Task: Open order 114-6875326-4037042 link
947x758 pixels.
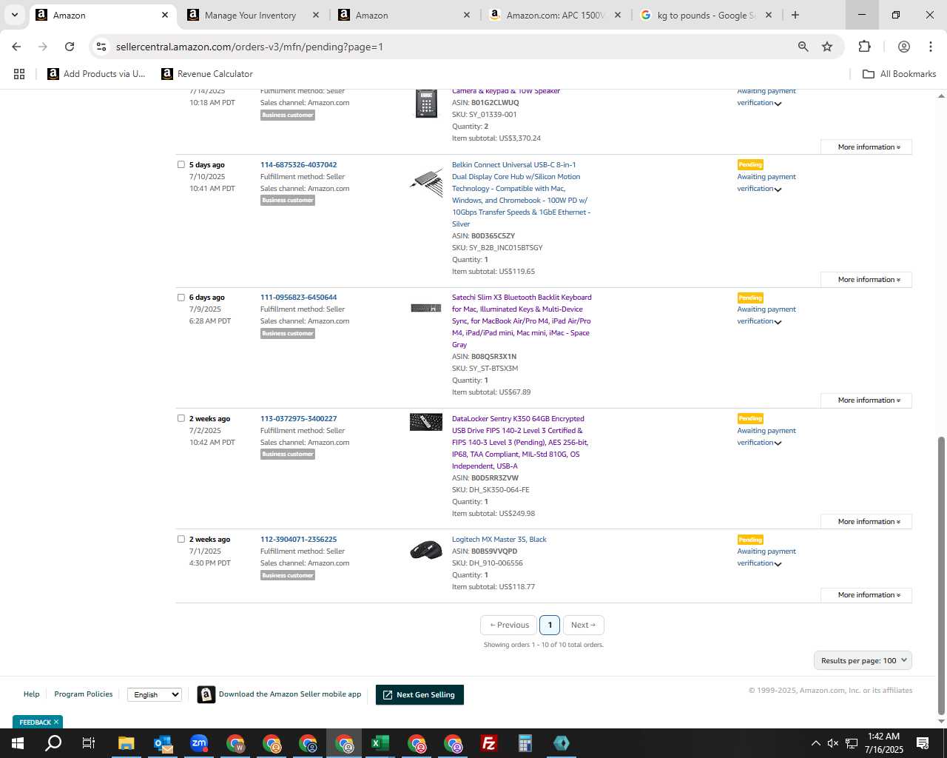Action: pyautogui.click(x=298, y=165)
